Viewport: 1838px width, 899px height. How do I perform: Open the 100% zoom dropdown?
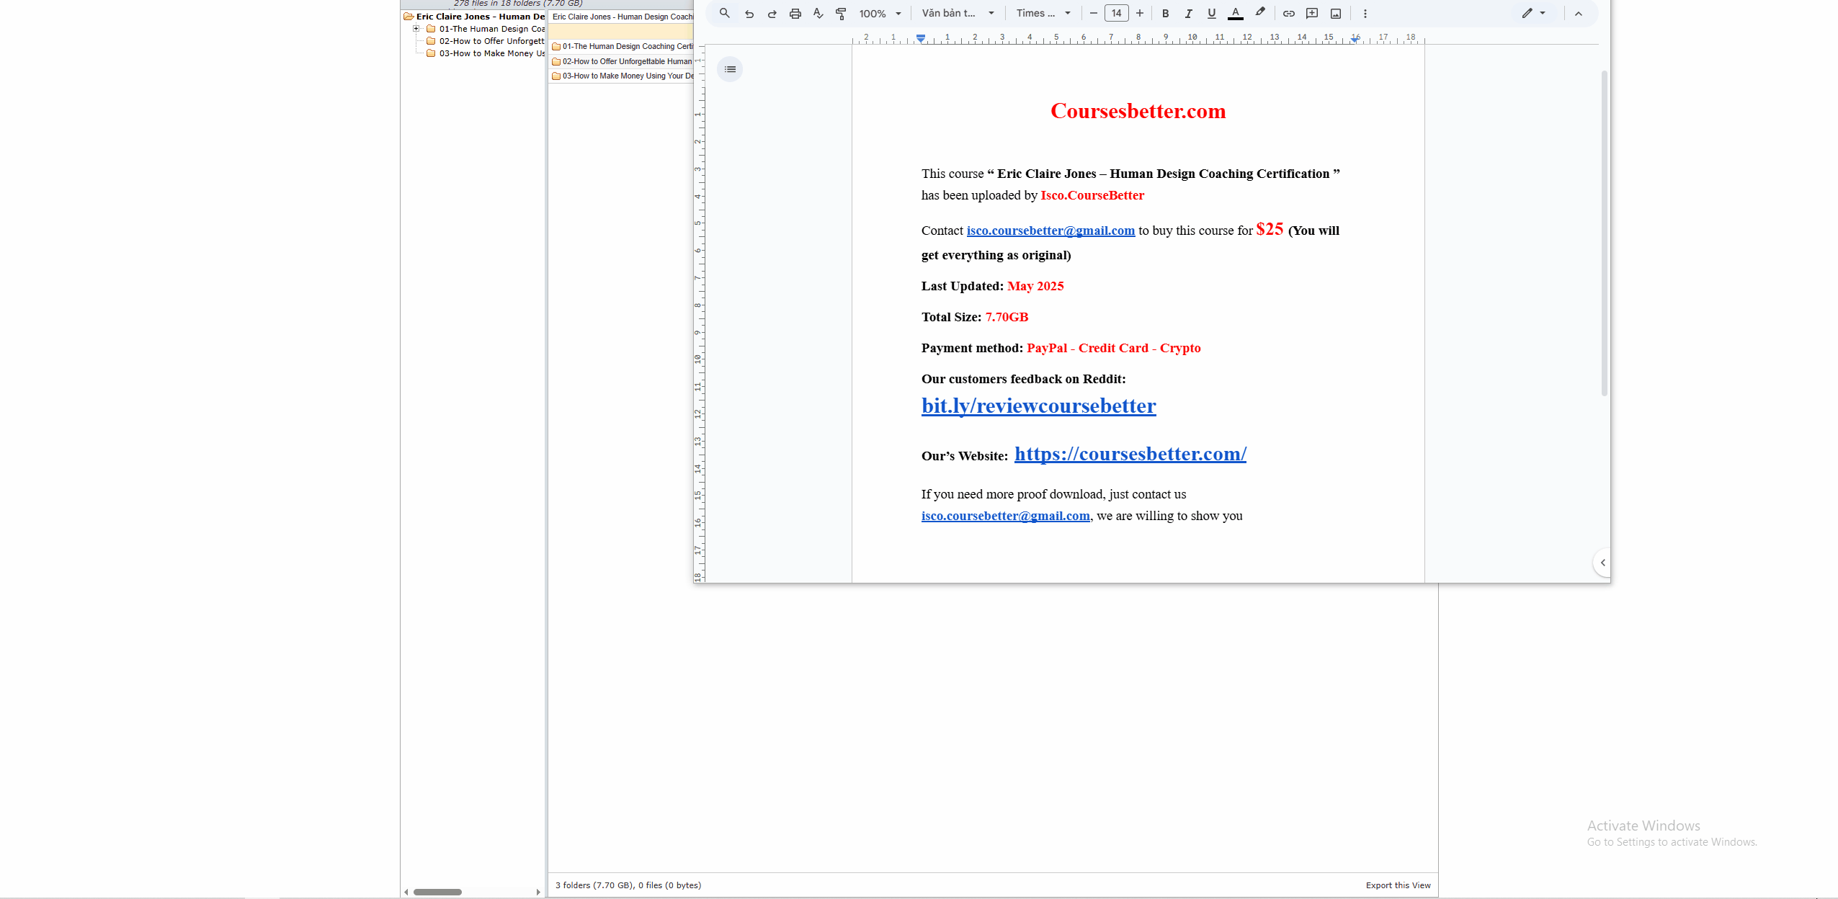[x=880, y=13]
